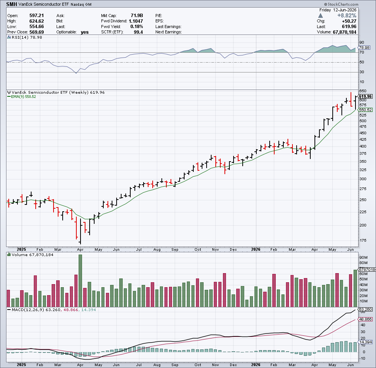The image size is (376, 368).
Task: Click the 48.866 signal axis tag
Action: tap(365, 319)
